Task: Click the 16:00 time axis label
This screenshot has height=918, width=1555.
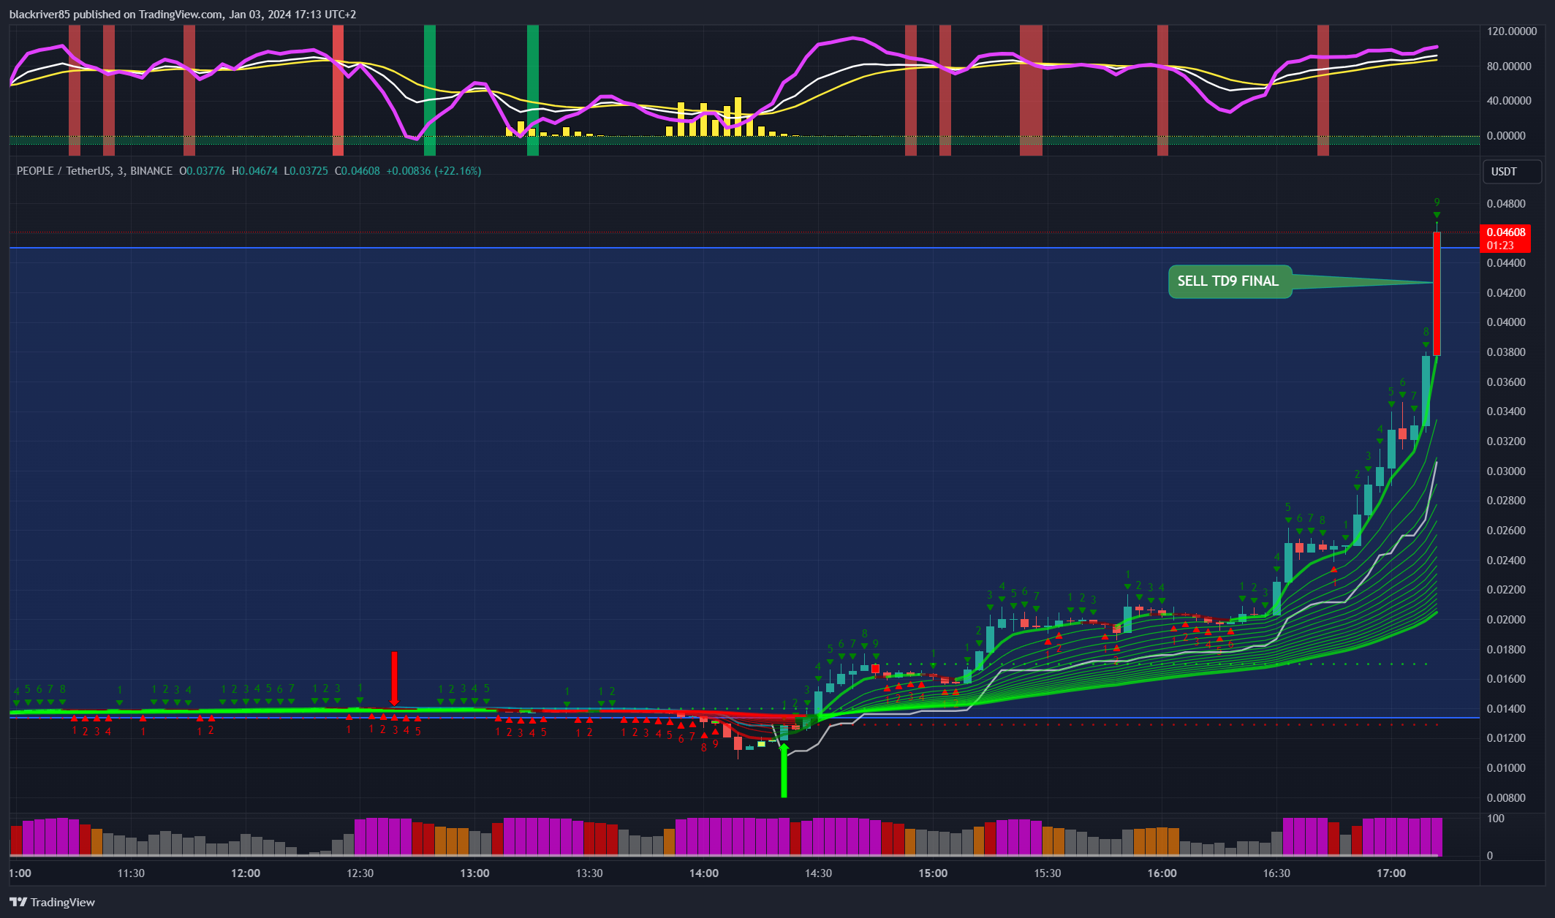Action: tap(1162, 873)
